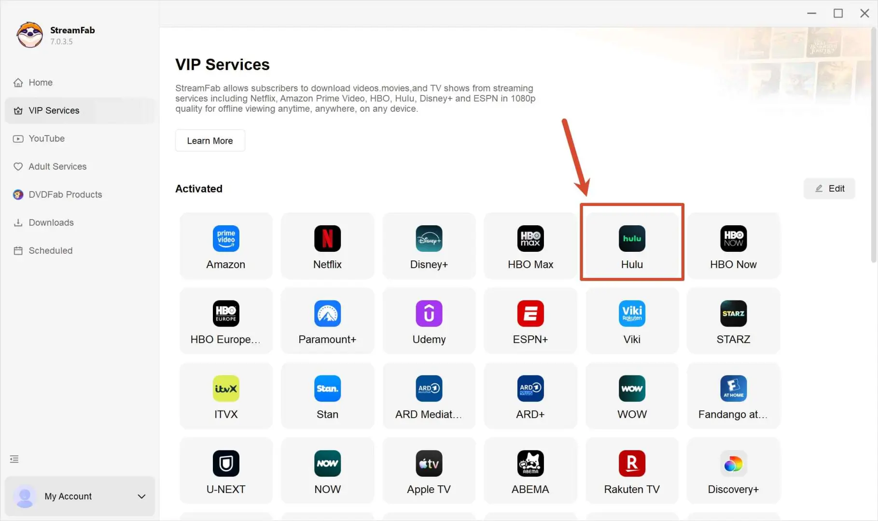The width and height of the screenshot is (878, 521).
Task: Select the ARD+ service tile
Action: click(x=530, y=396)
